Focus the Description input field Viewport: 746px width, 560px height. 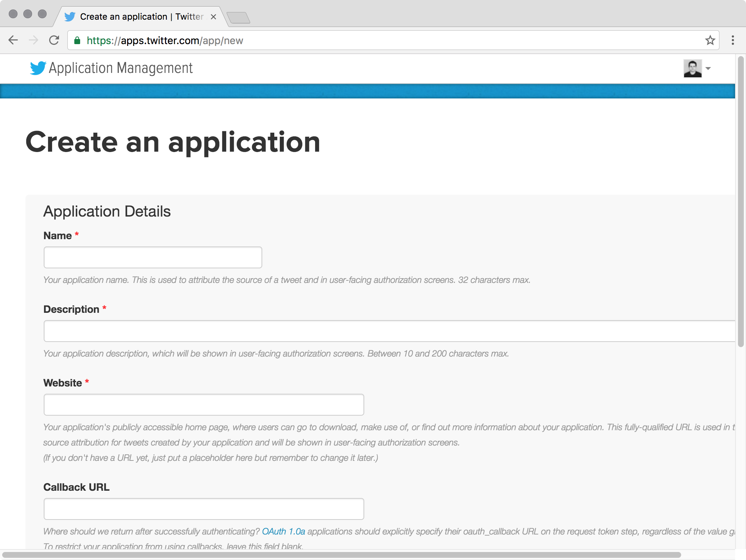coord(389,331)
